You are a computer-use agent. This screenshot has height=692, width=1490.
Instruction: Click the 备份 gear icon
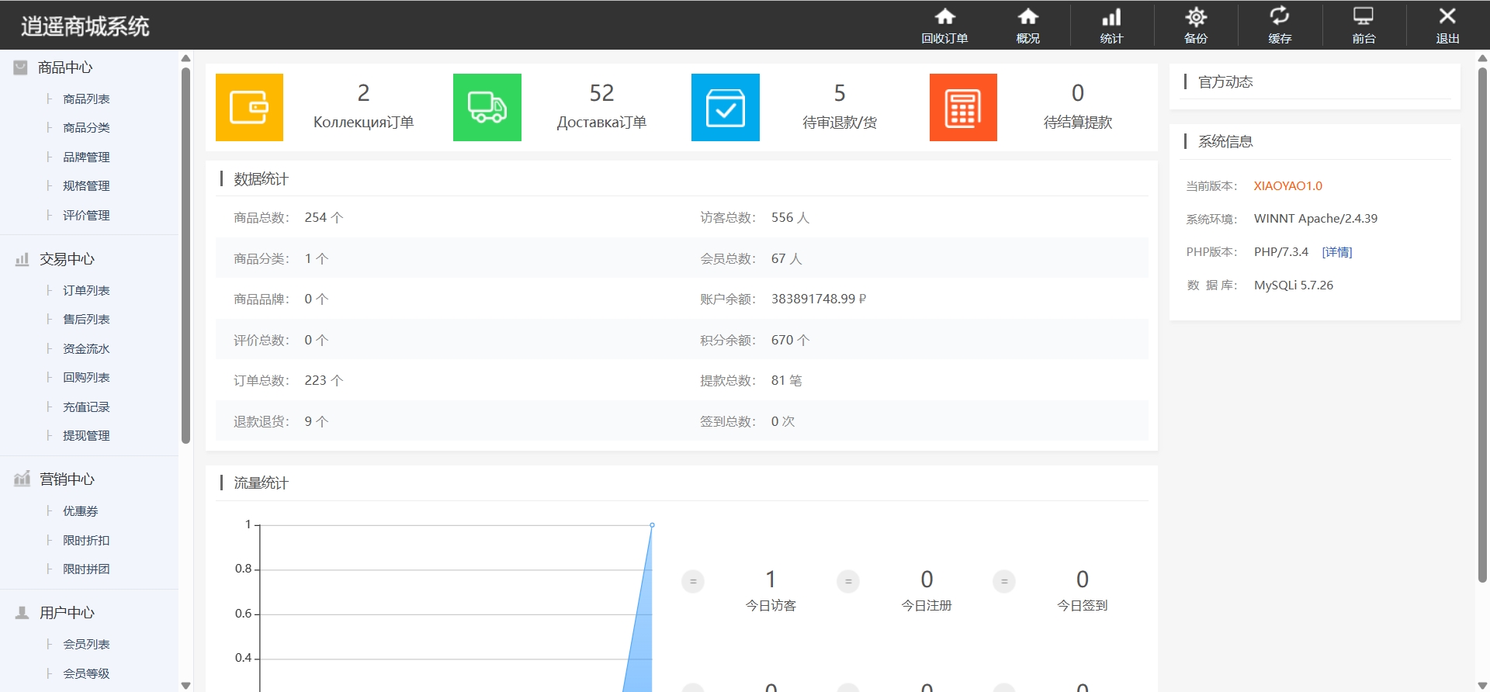click(1196, 17)
